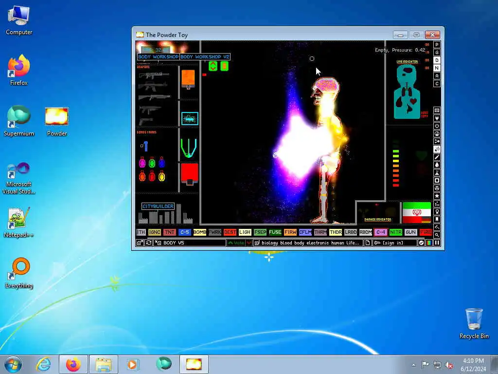Image resolution: width=498 pixels, height=374 pixels.
Task: Open the Electronics plug category
Action: [x=437, y=118]
